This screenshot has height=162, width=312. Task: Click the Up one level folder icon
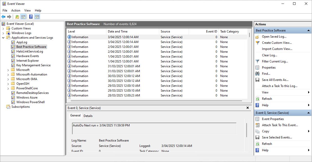pyautogui.click(x=17, y=17)
